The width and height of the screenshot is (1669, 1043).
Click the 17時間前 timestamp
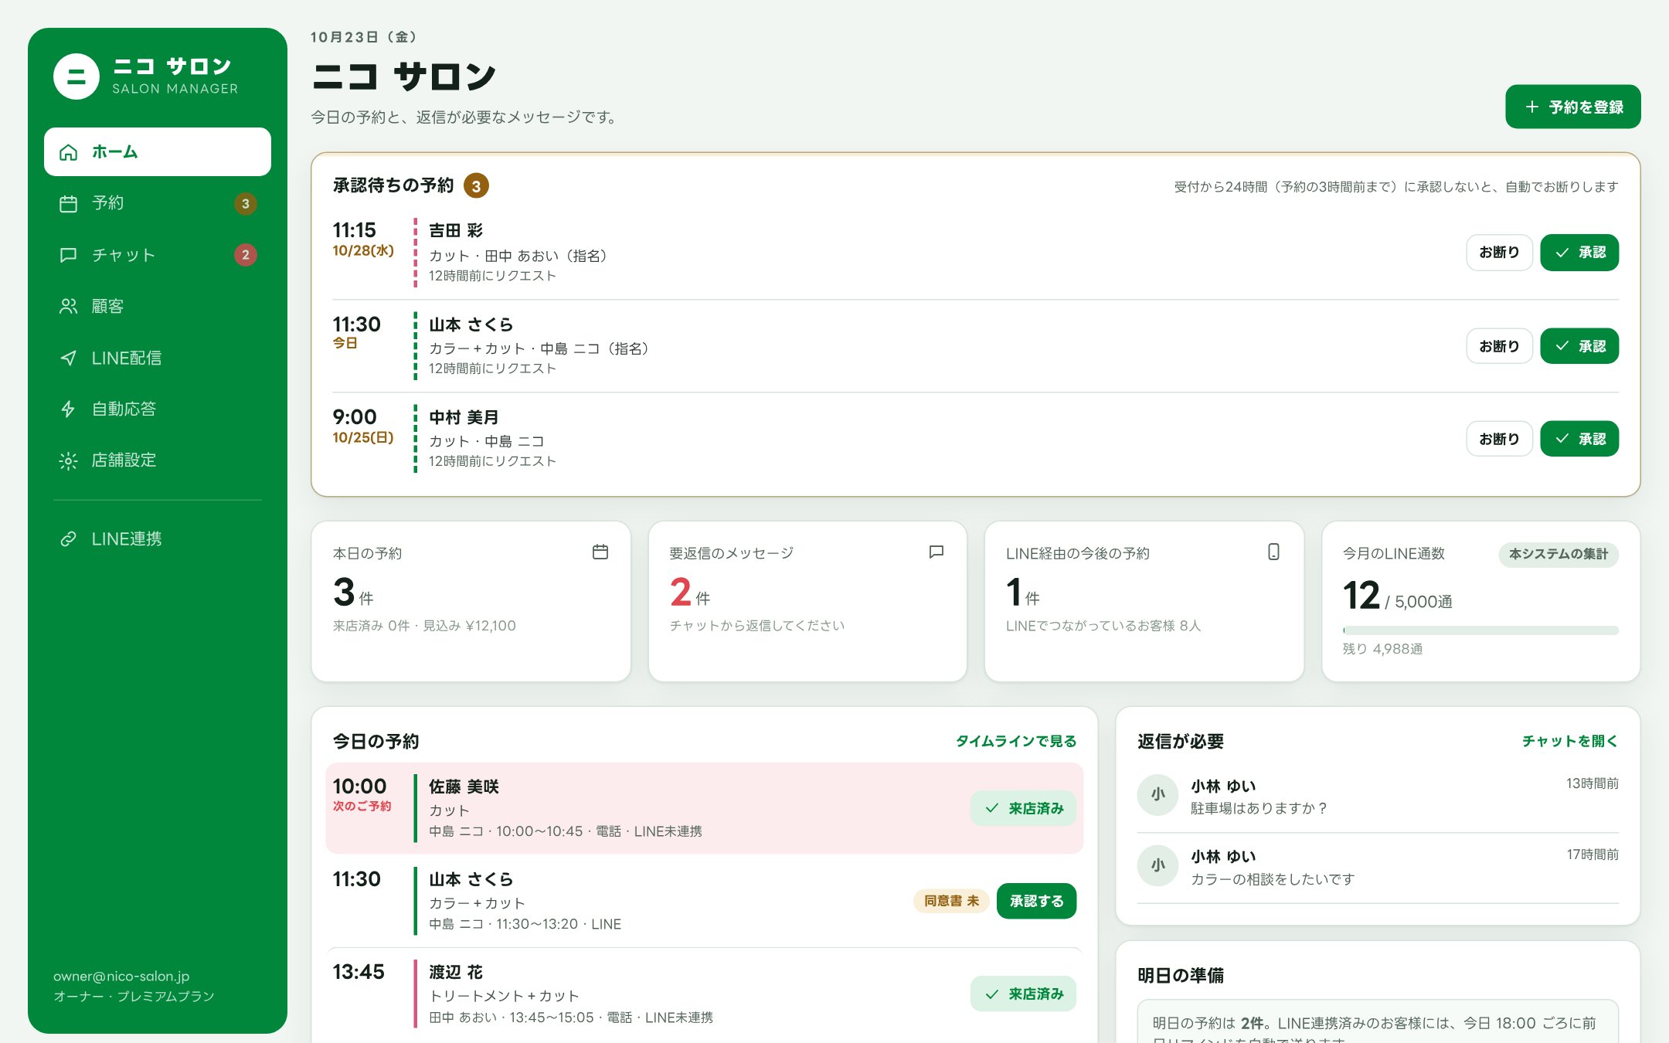1592,854
